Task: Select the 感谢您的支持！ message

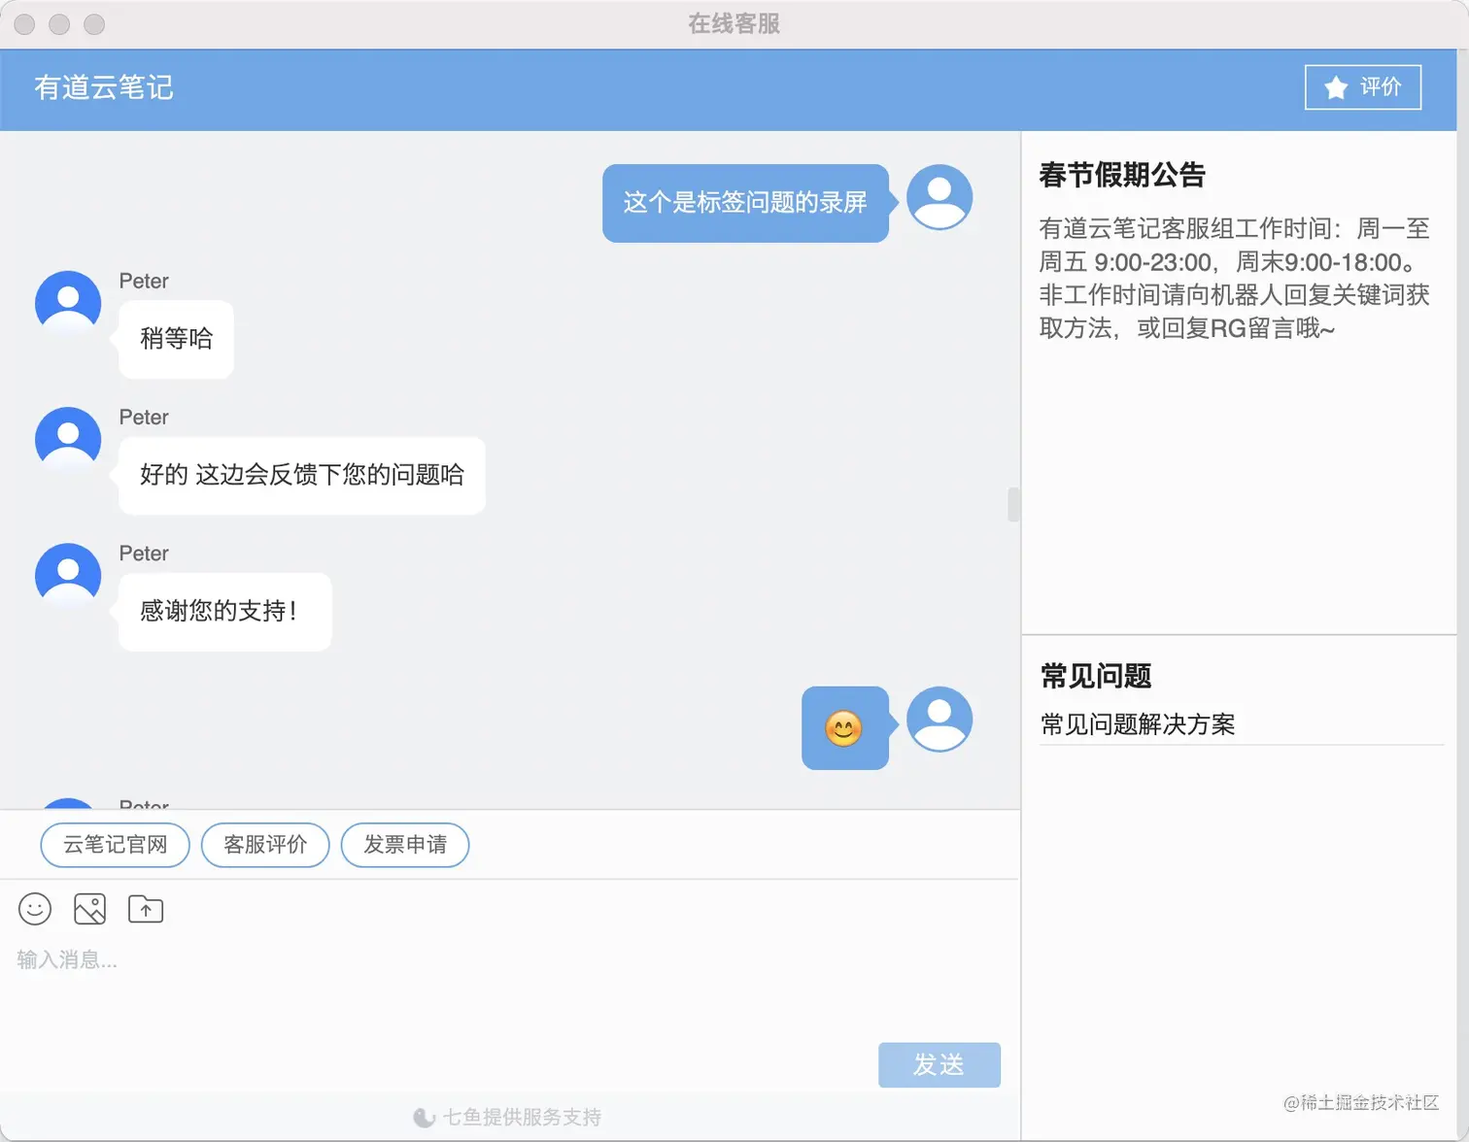Action: click(225, 611)
